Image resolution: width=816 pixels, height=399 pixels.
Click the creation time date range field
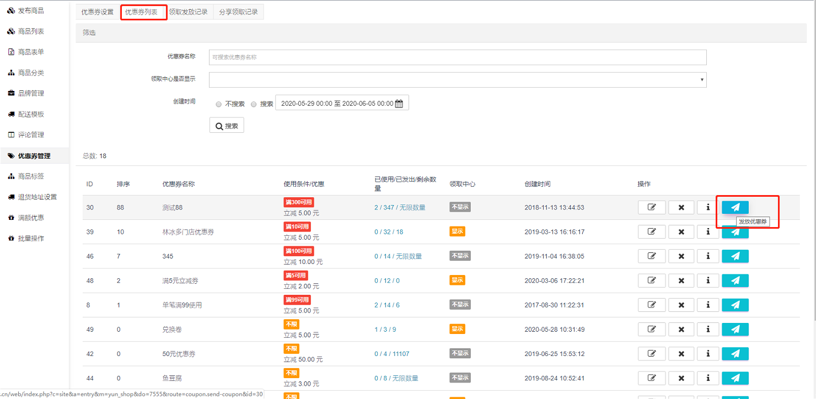pyautogui.click(x=342, y=104)
